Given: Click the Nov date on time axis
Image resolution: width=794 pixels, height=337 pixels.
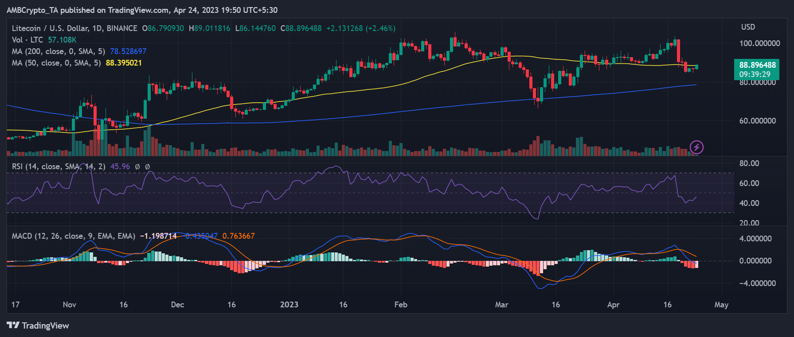Looking at the screenshot, I should coord(70,305).
